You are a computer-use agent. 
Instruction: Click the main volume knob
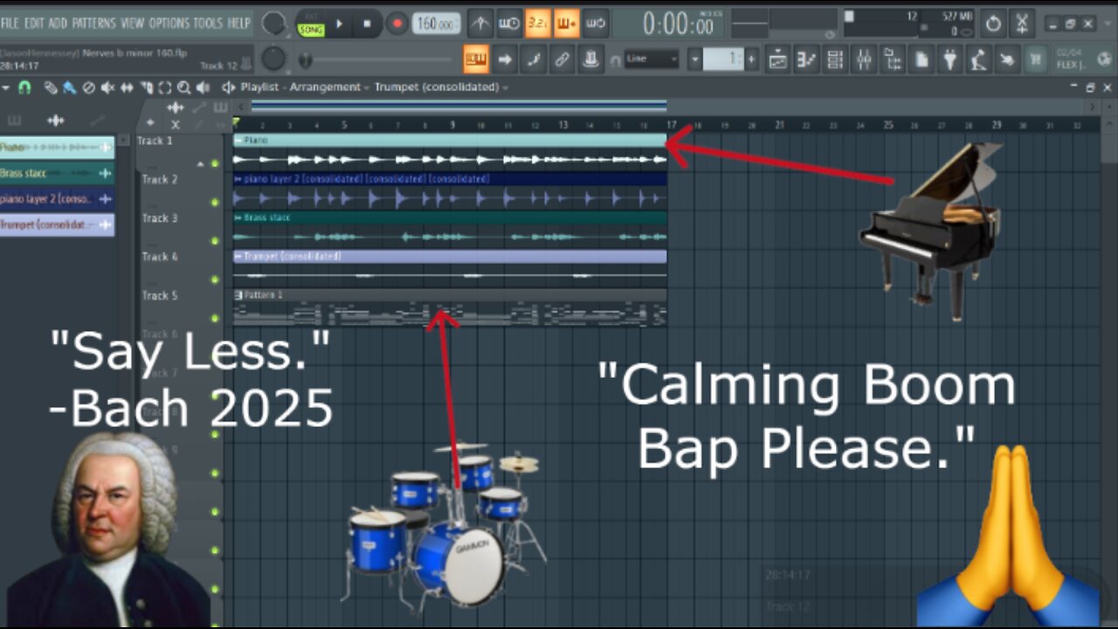(x=274, y=24)
